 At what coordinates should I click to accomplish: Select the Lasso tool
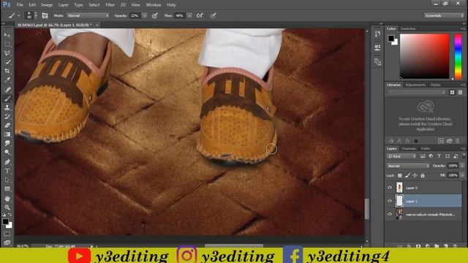[x=7, y=53]
